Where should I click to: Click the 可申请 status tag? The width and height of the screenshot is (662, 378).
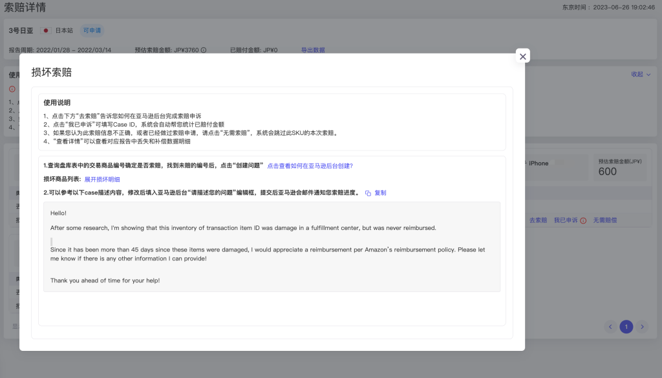point(92,30)
